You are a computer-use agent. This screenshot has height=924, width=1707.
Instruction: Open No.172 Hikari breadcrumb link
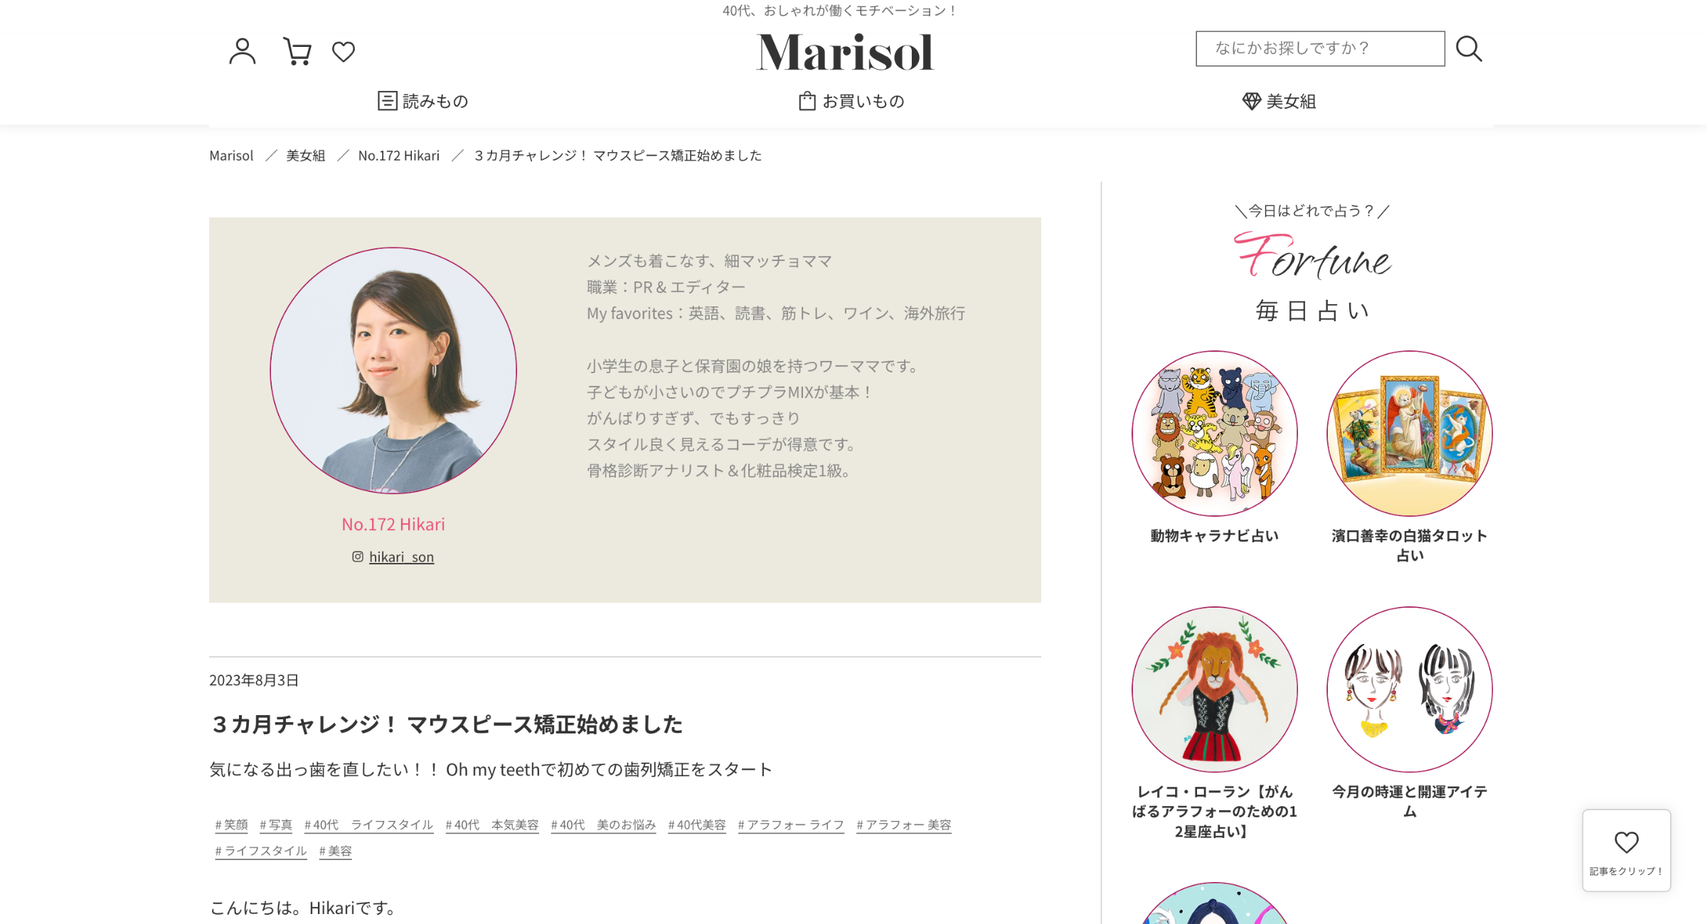point(399,155)
